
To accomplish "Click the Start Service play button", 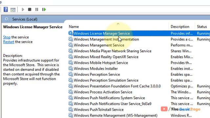I will tap(23, 10).
